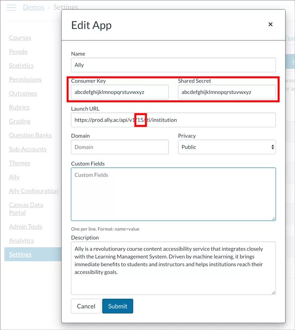This screenshot has width=295, height=330.
Task: Click the Domain input field
Action: tap(120, 147)
